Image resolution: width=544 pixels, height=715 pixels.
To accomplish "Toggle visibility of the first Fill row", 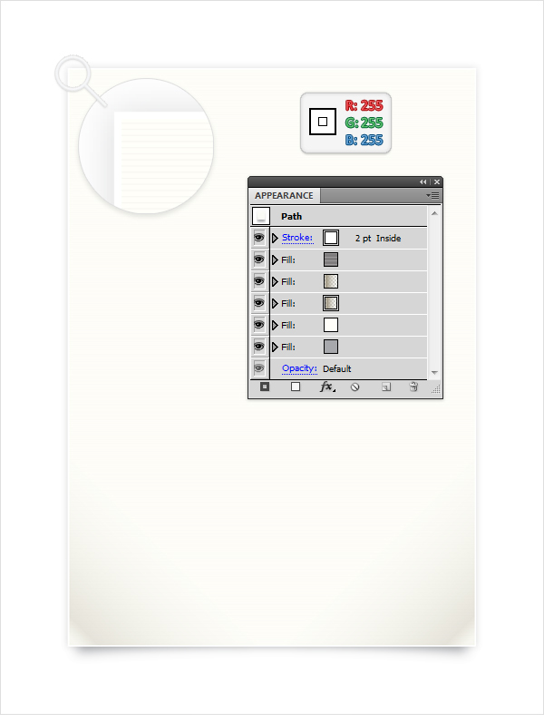I will 258,260.
